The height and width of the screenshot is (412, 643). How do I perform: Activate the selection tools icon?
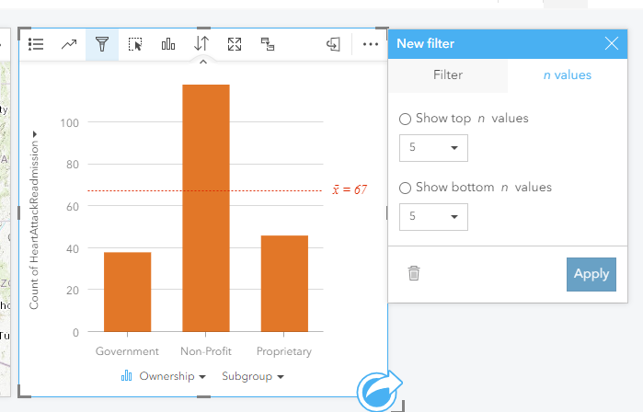point(135,44)
